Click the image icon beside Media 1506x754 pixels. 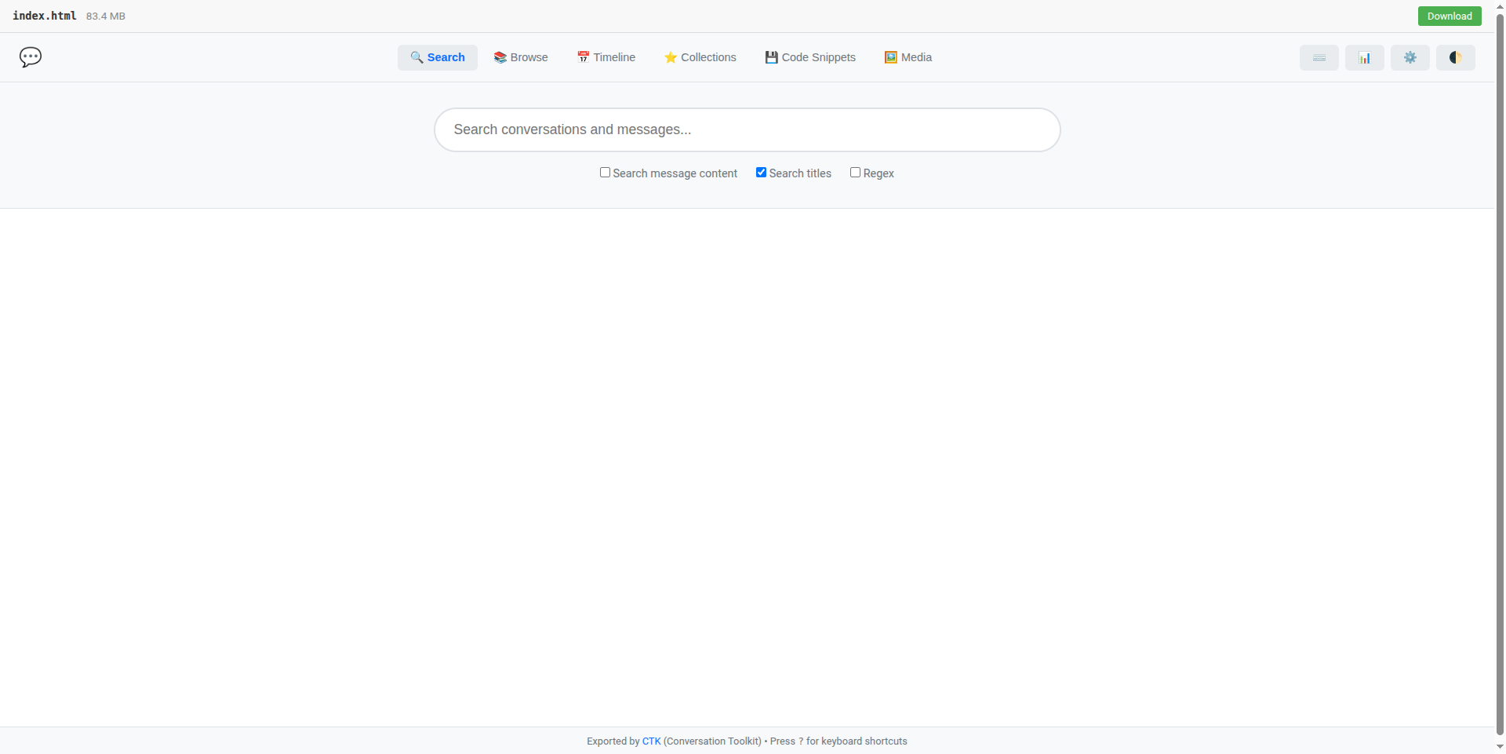point(889,57)
